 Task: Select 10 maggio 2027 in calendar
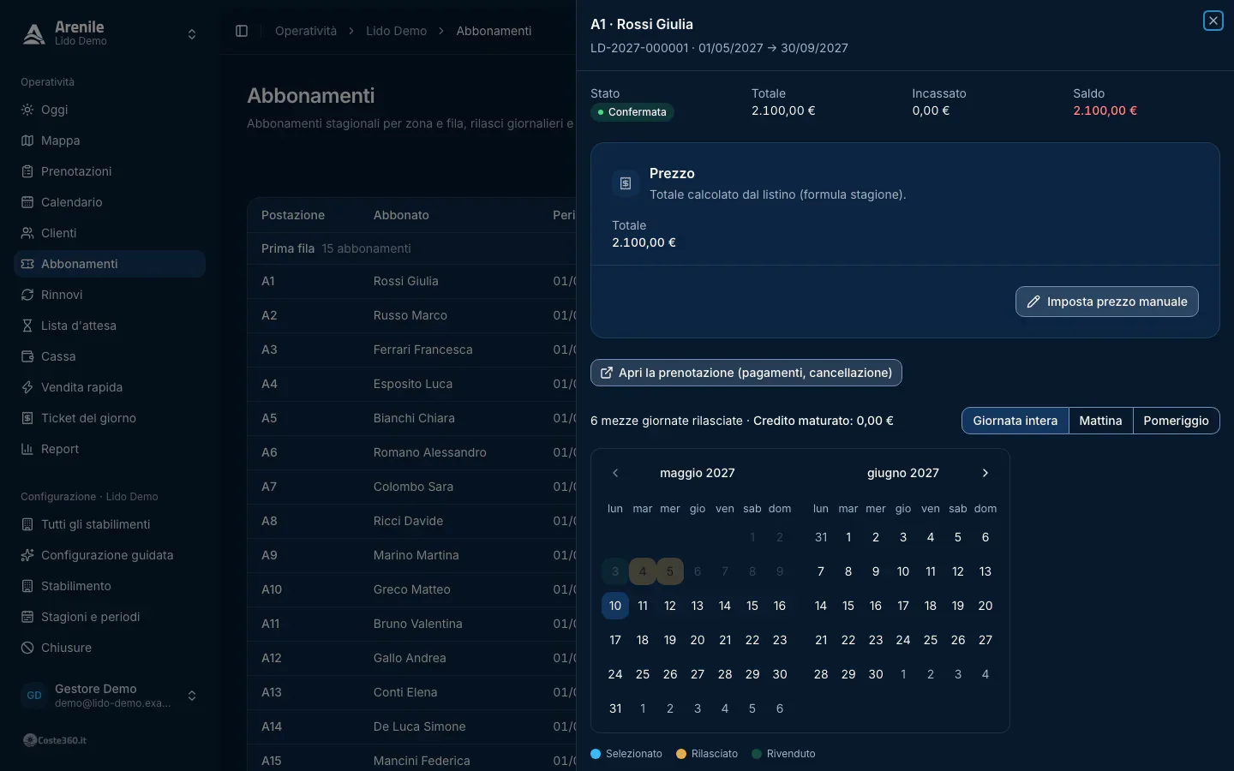click(x=615, y=606)
